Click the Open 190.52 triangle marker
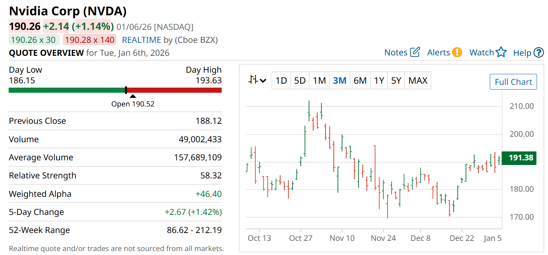 (133, 96)
